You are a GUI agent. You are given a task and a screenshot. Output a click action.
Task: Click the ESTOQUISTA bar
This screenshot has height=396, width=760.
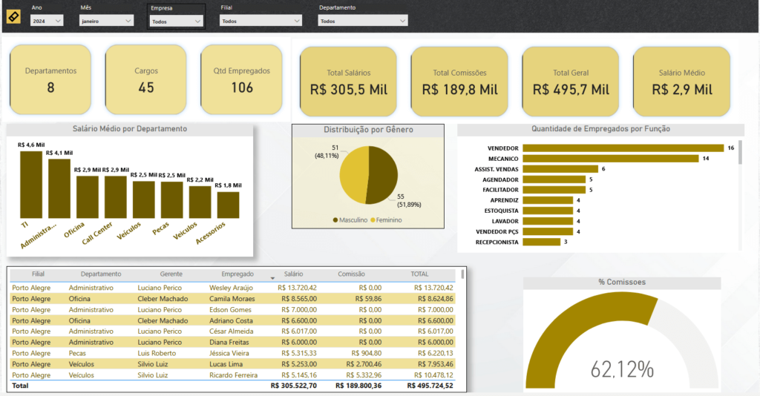pyautogui.click(x=548, y=211)
